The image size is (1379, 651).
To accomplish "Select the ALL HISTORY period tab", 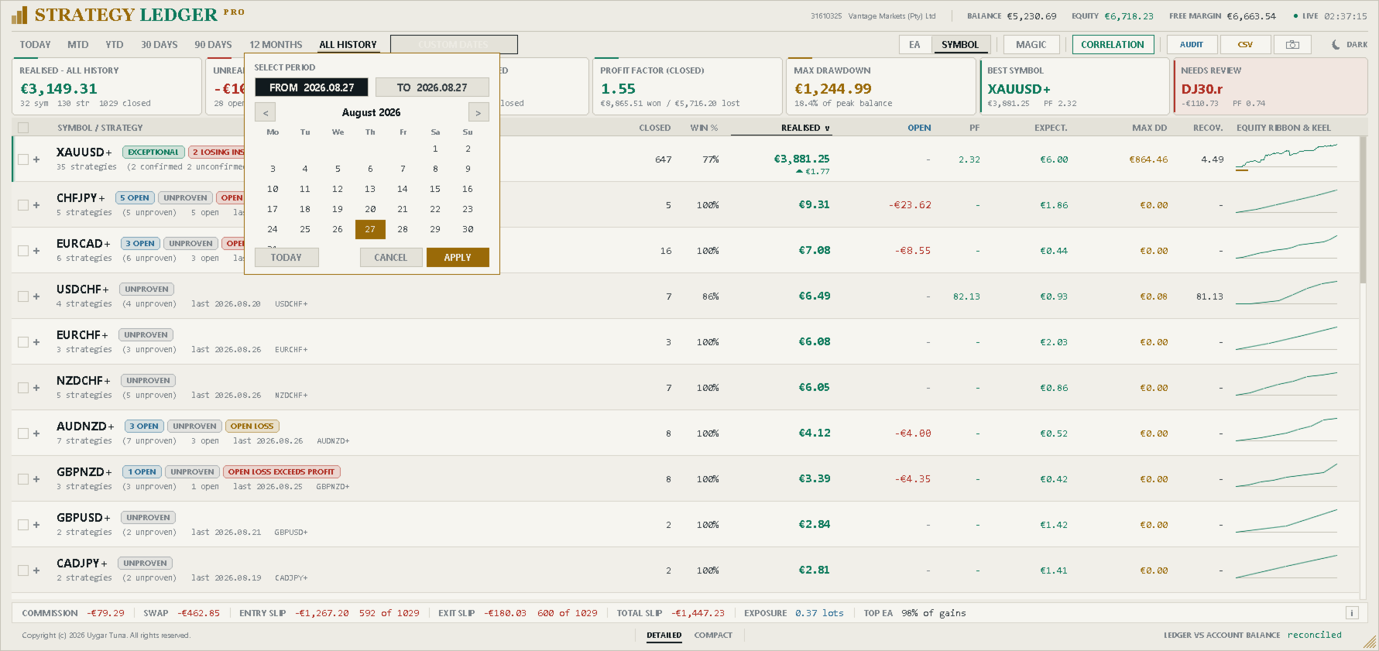I will point(348,45).
